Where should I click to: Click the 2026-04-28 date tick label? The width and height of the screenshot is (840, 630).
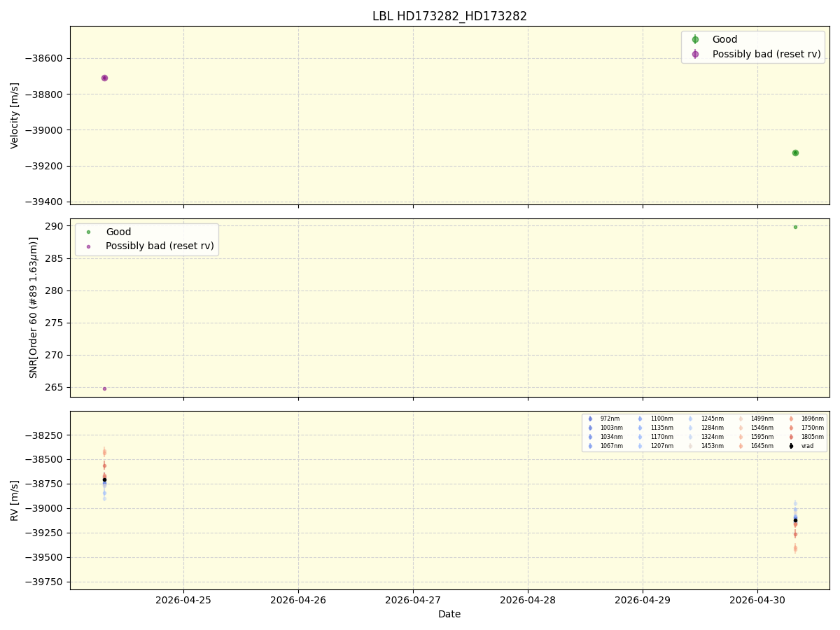(x=528, y=600)
